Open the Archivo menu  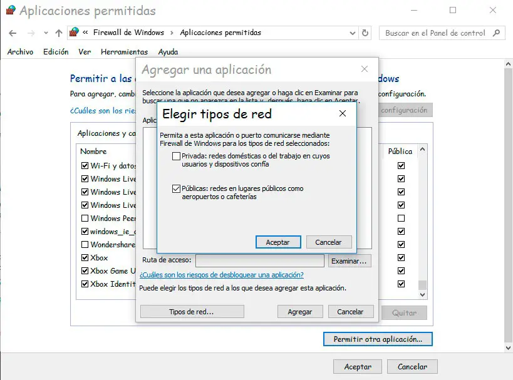pos(20,52)
